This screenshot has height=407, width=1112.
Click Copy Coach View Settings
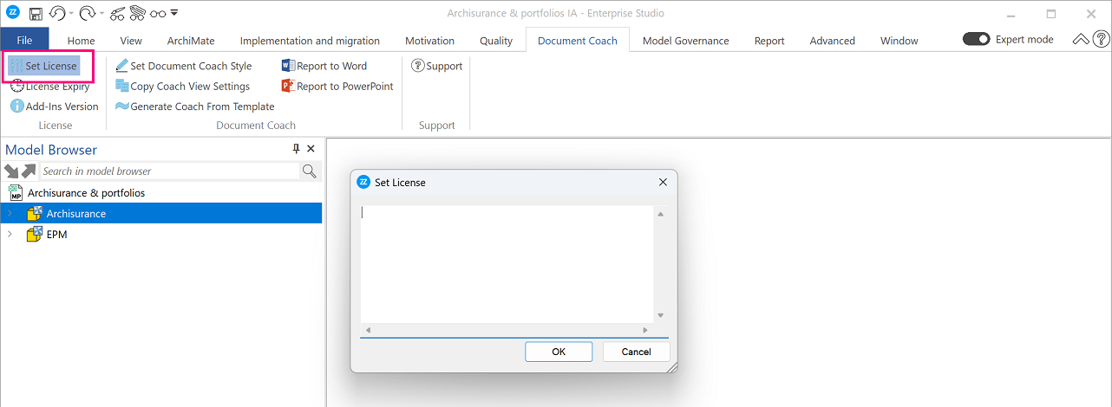coord(182,86)
